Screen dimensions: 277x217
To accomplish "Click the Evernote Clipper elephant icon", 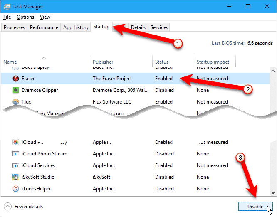I will [16, 90].
